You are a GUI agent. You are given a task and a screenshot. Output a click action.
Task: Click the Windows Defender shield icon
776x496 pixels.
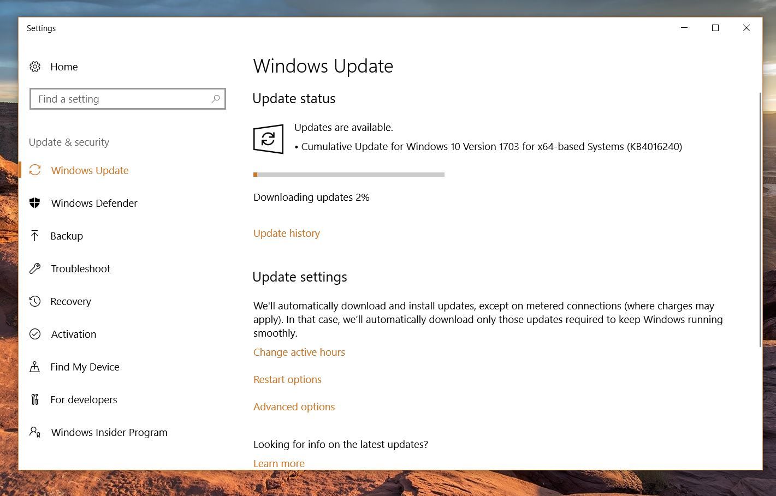pos(35,203)
